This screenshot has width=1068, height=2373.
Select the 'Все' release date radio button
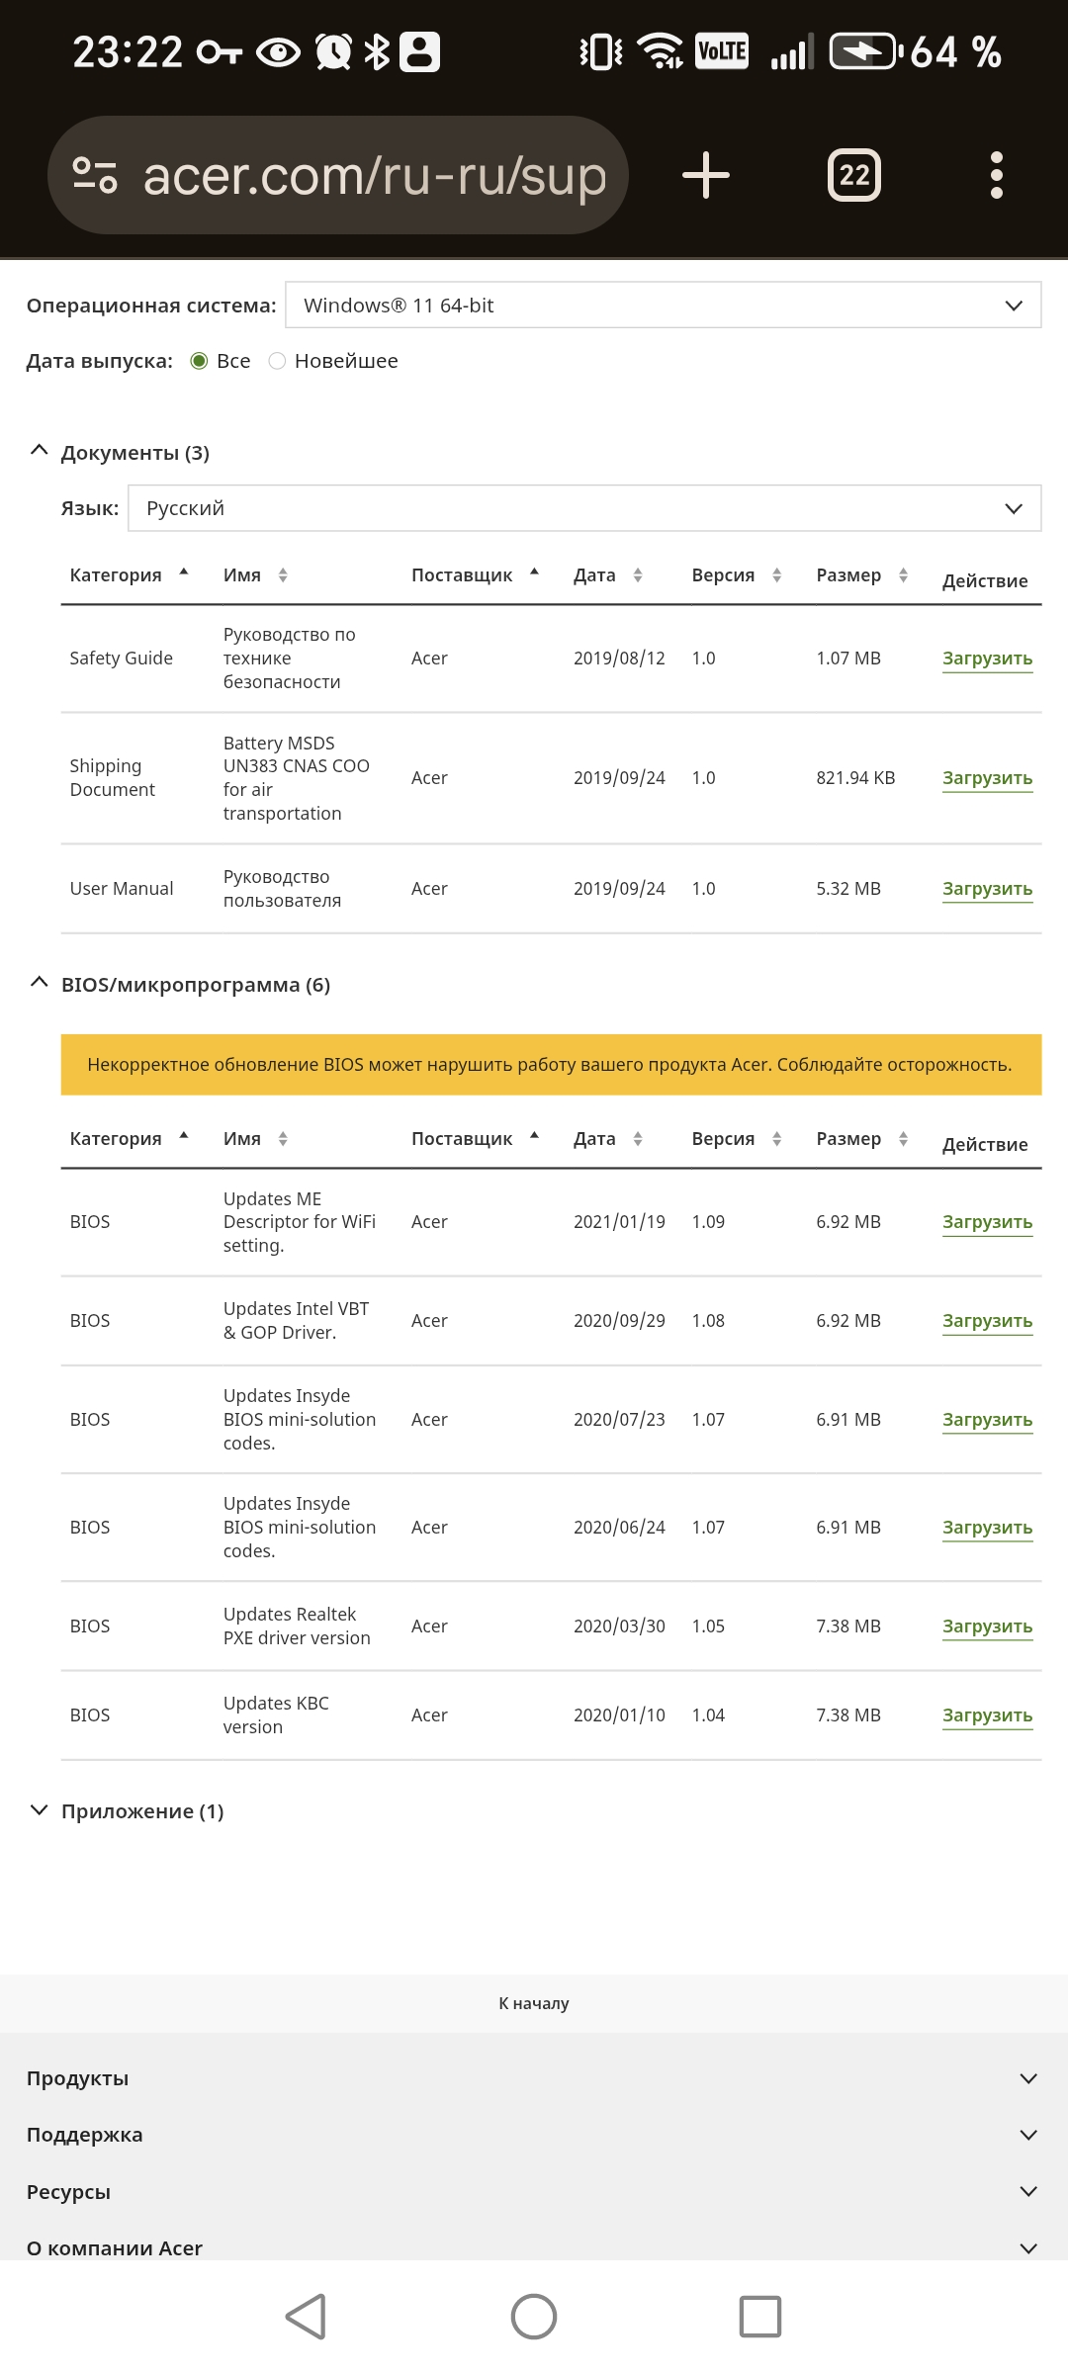(x=199, y=361)
